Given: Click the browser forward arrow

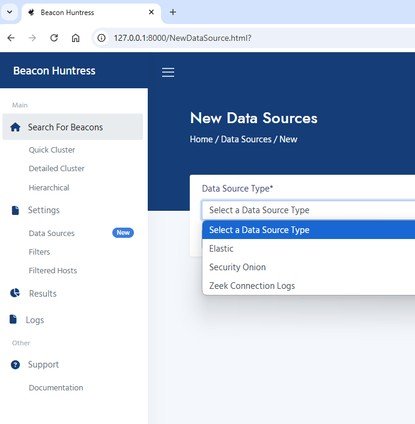Looking at the screenshot, I should [32, 38].
